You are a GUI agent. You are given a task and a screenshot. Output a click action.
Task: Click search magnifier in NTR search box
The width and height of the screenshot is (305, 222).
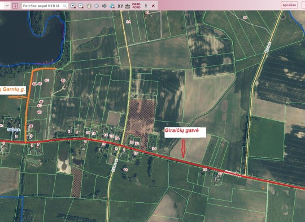pos(65,6)
